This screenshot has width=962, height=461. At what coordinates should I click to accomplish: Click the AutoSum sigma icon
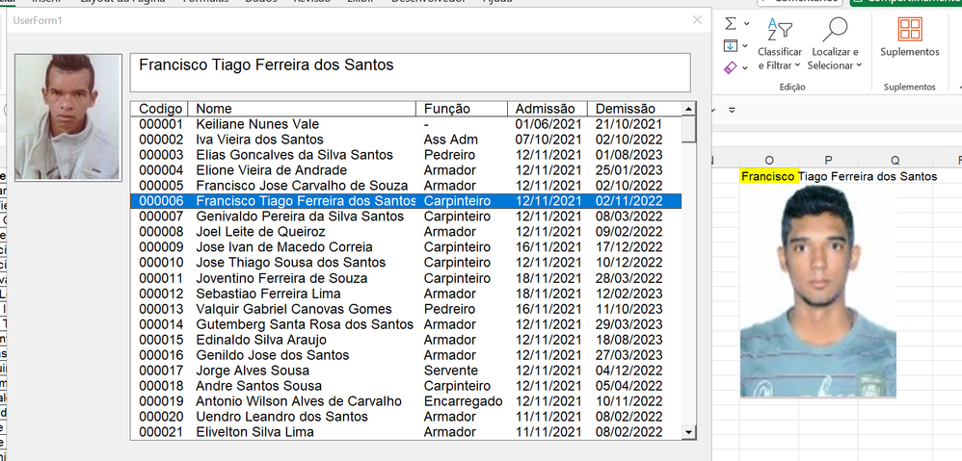731,24
